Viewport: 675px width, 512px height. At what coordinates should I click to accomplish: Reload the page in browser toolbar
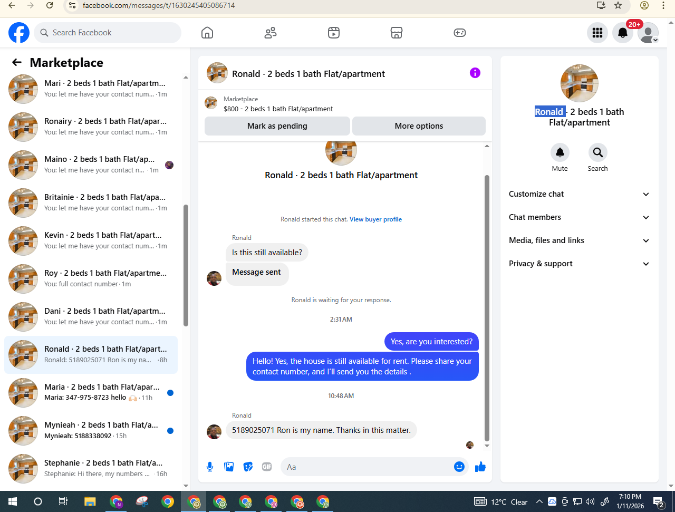50,5
